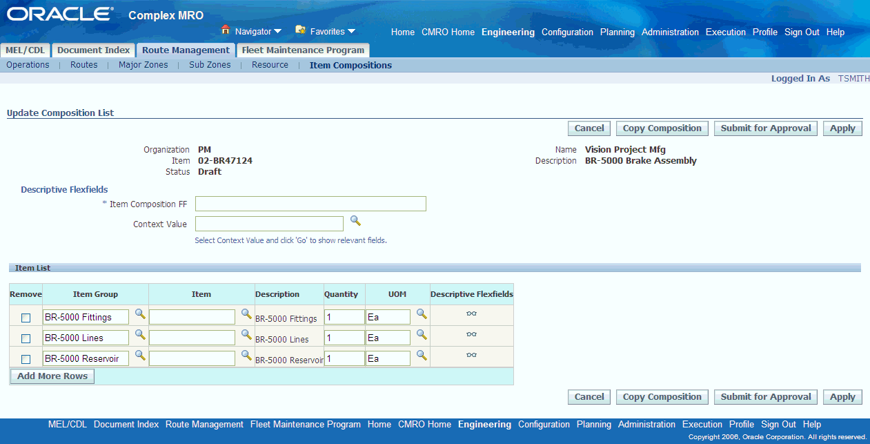Search Item Group for BR-5000 Lines row
Screen dimensions: 870x444
[140, 335]
